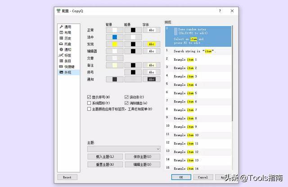Pick 备注 foreground black swatch
Screen dimensions: 288x187
133,65
